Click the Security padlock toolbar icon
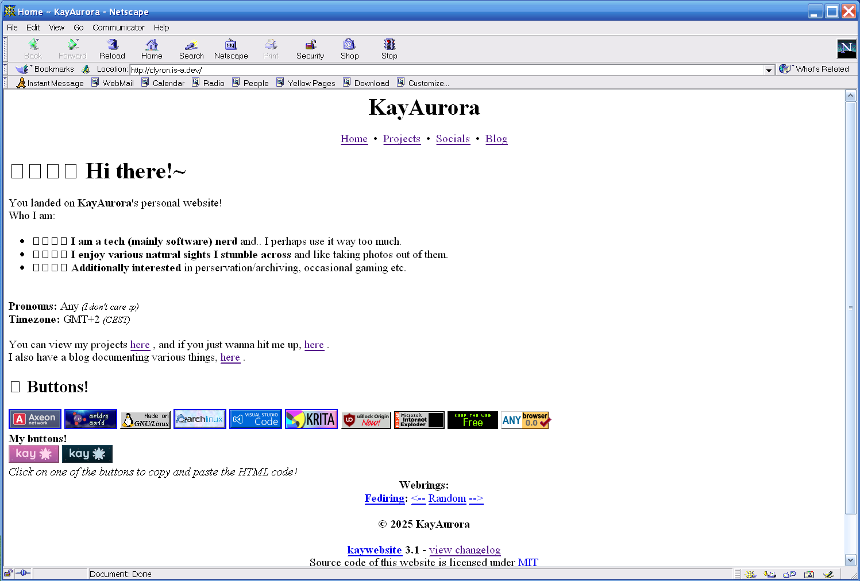 click(x=310, y=45)
